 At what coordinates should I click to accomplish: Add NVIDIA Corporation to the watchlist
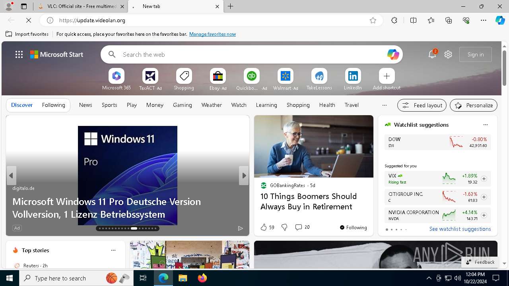[484, 215]
